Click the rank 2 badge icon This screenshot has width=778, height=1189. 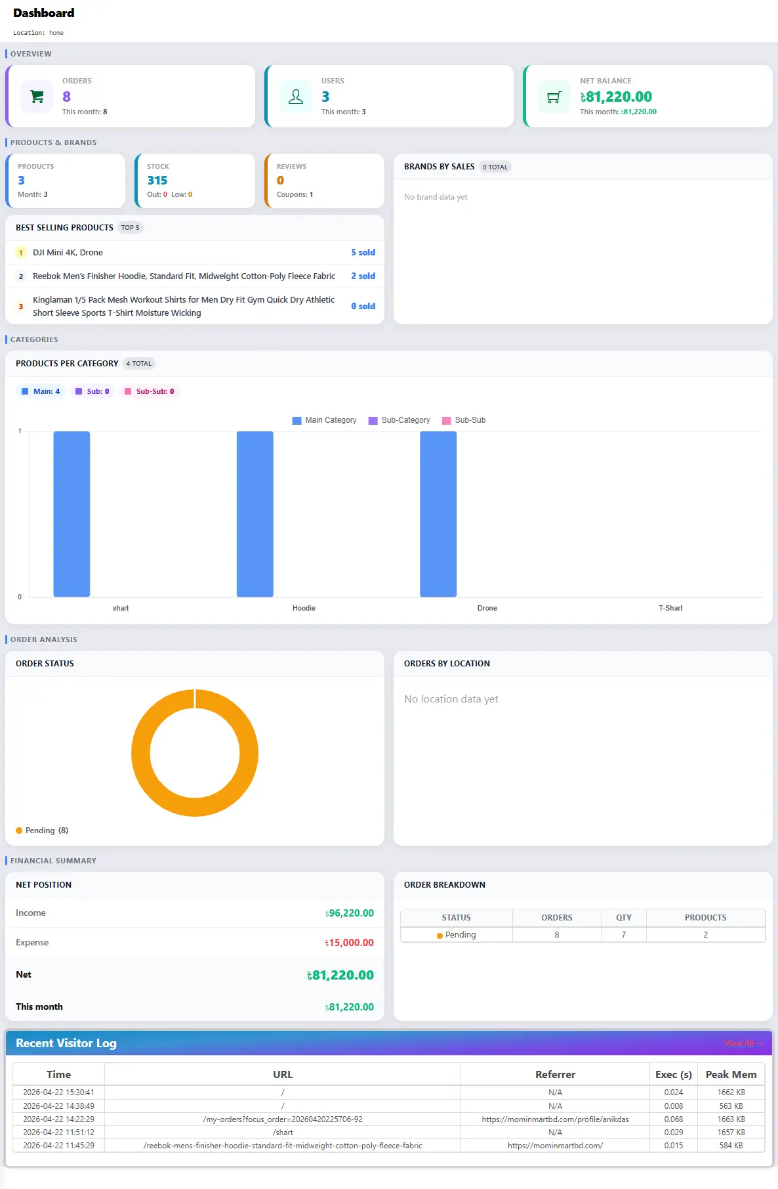[21, 276]
